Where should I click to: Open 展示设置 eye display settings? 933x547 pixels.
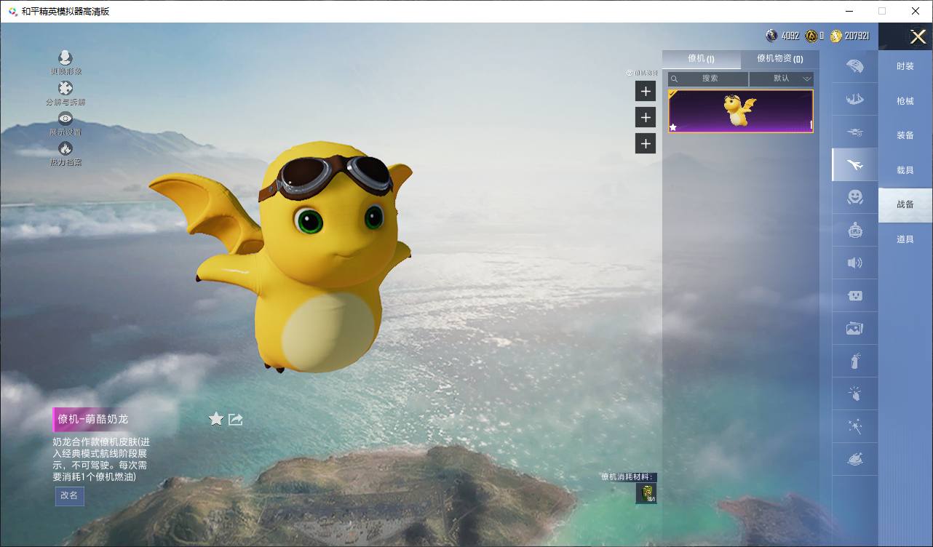pos(65,119)
